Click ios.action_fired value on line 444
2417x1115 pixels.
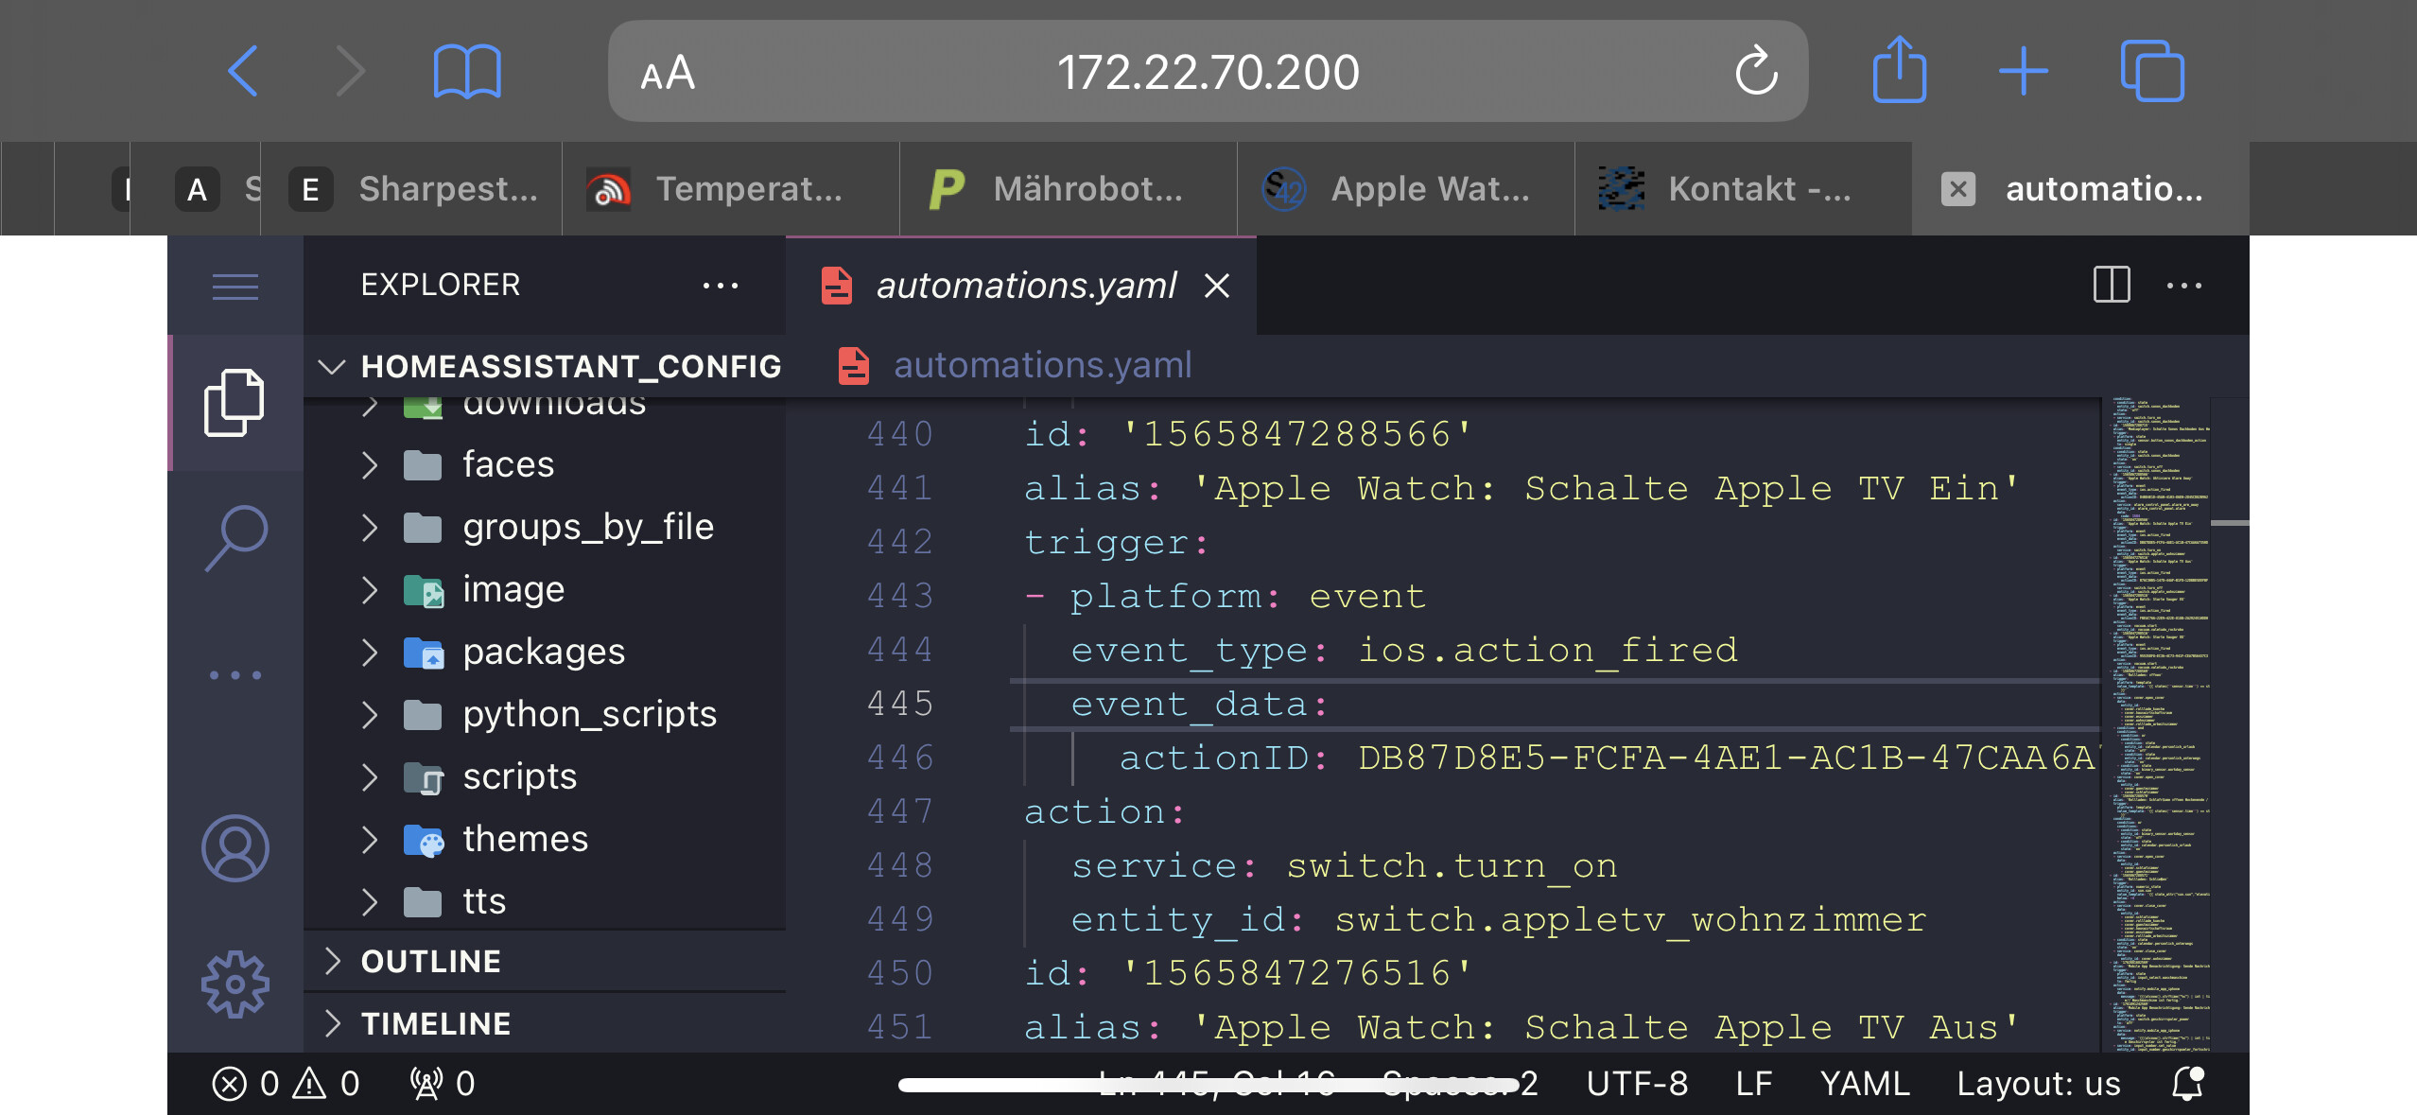pos(1547,650)
